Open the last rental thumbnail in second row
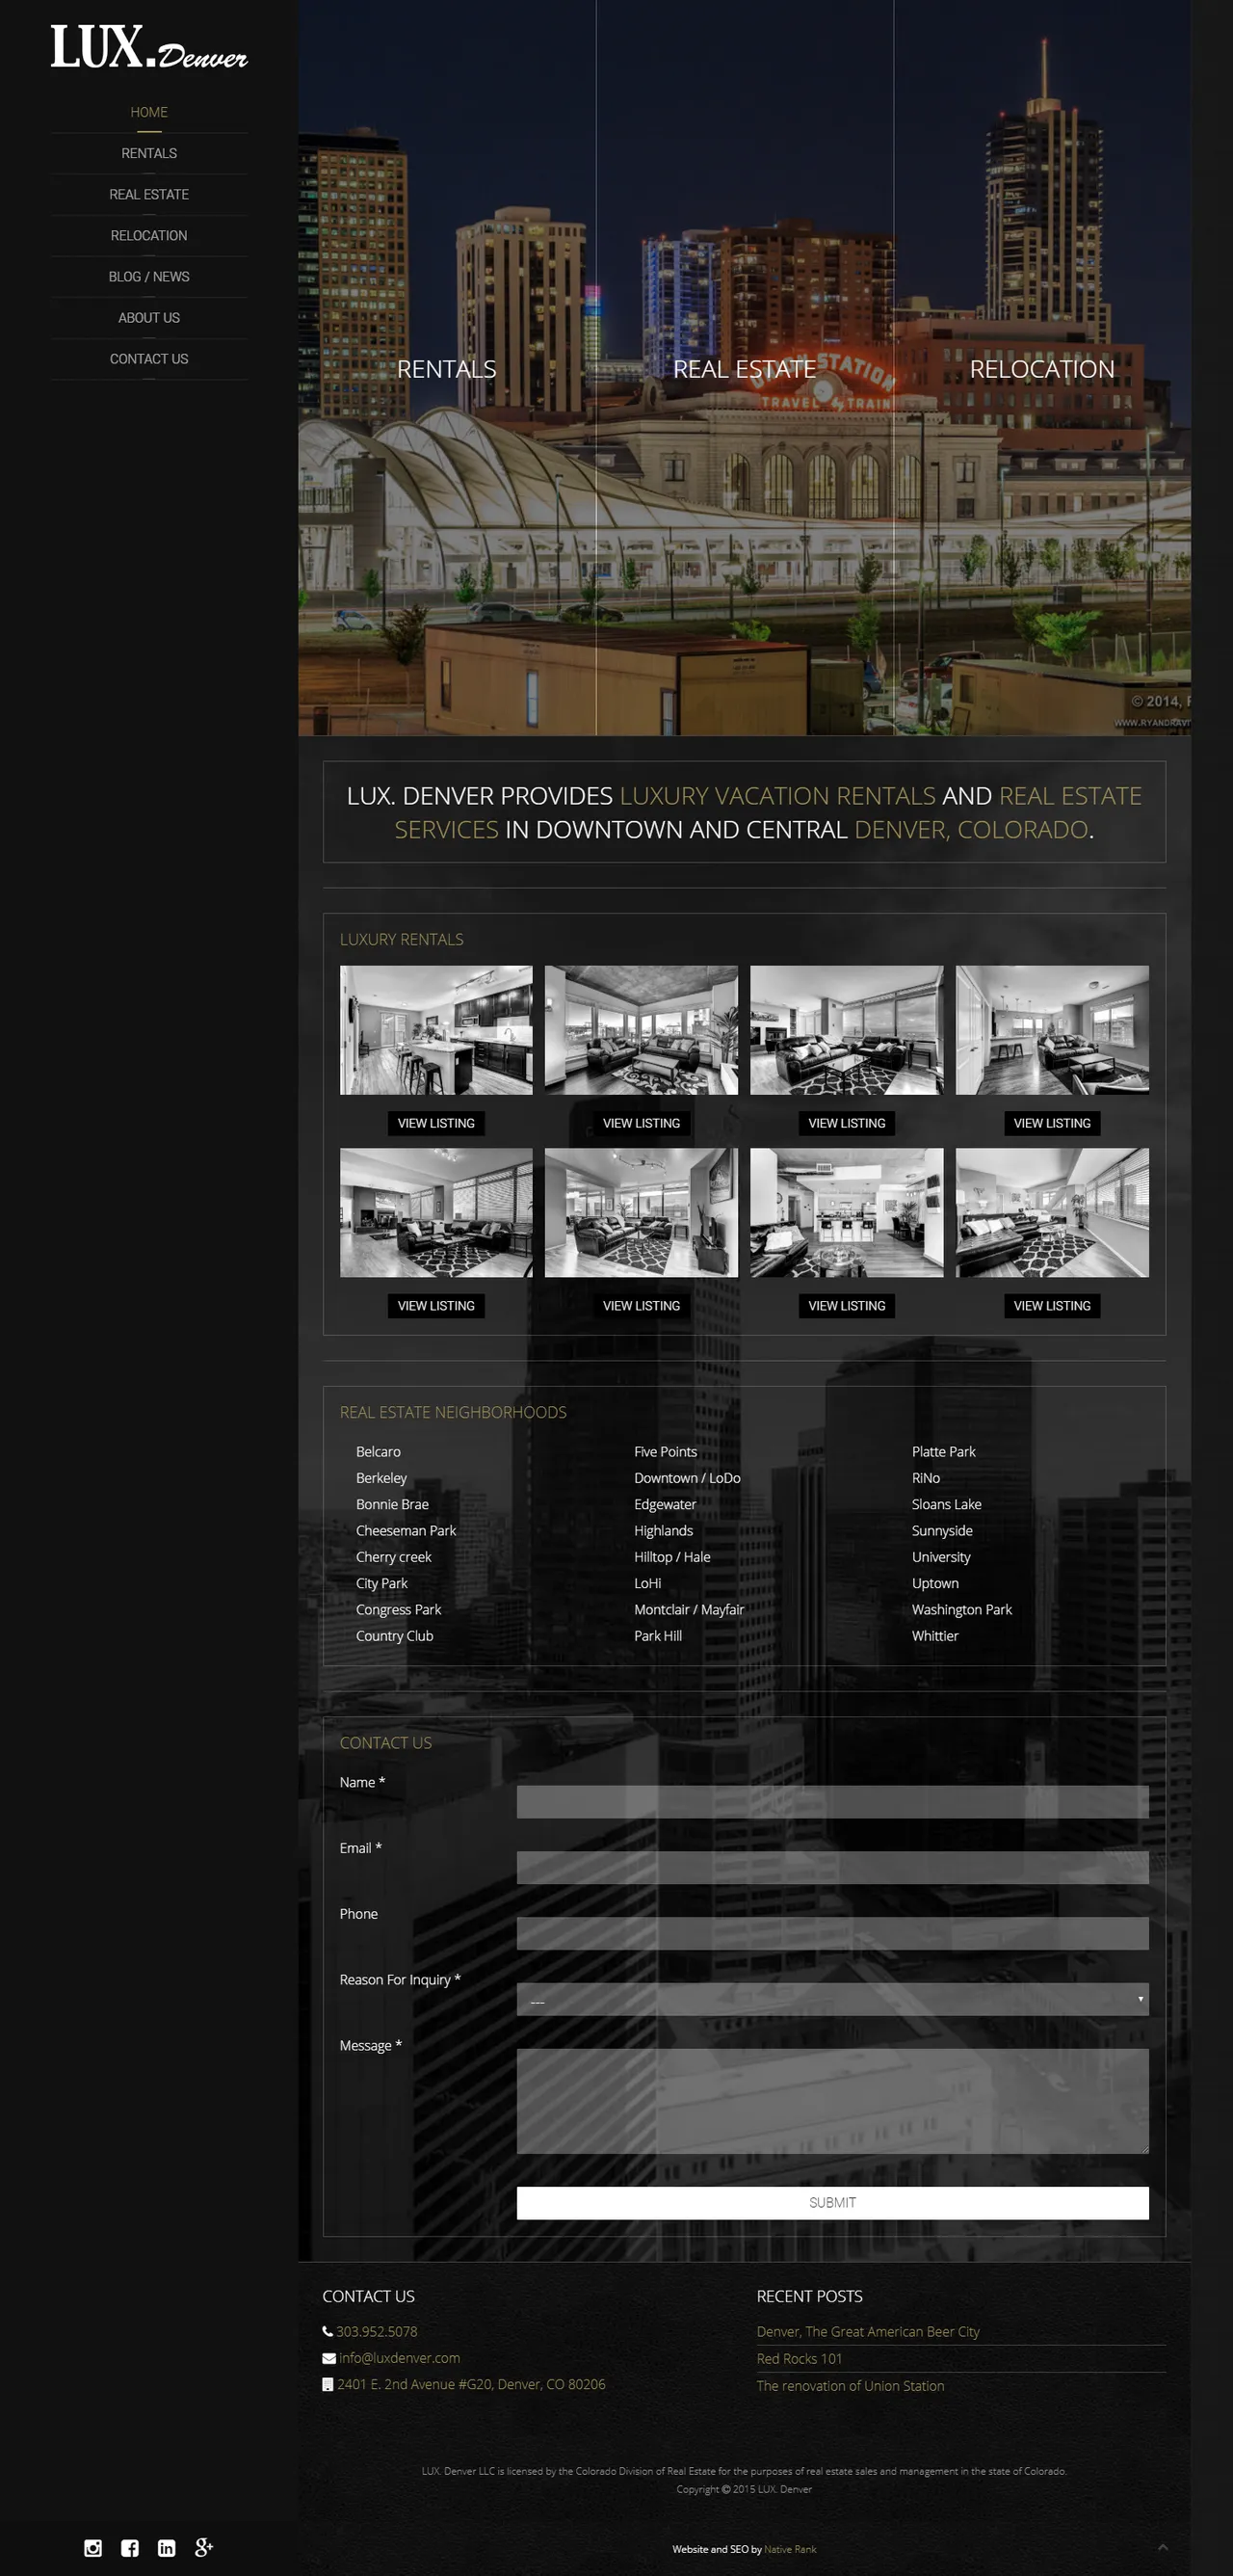This screenshot has height=2576, width=1233. pyautogui.click(x=1051, y=1212)
